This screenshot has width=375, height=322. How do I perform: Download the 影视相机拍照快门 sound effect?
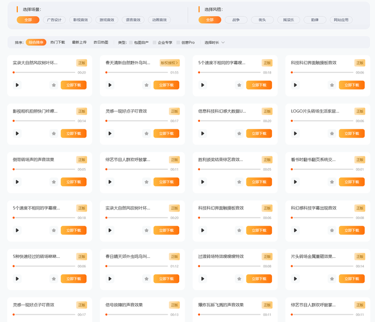tap(73, 133)
